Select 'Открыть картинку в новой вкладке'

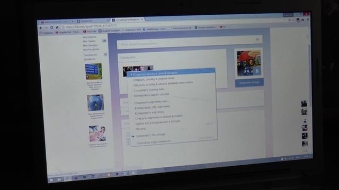[x=159, y=117]
